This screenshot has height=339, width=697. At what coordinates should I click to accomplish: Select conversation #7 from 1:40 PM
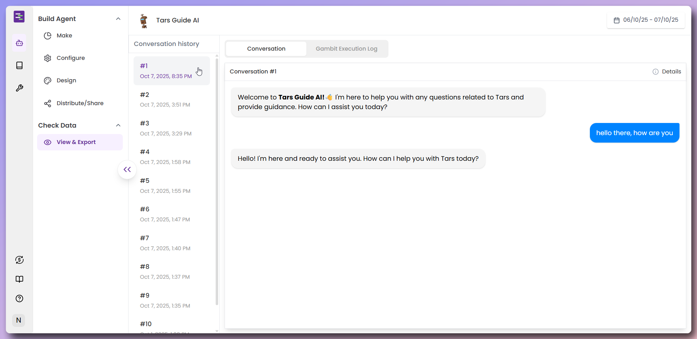pyautogui.click(x=172, y=243)
